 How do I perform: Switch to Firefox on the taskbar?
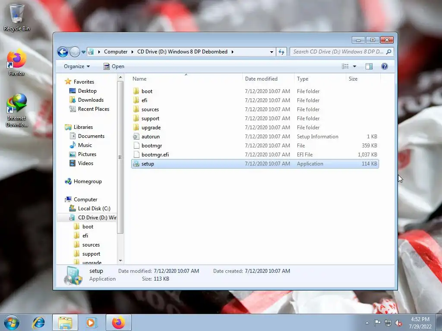click(119, 322)
